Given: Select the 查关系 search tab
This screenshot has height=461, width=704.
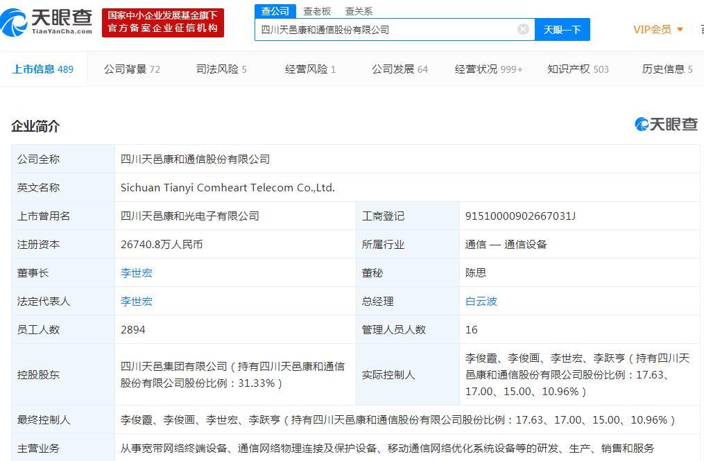Looking at the screenshot, I should (x=359, y=11).
